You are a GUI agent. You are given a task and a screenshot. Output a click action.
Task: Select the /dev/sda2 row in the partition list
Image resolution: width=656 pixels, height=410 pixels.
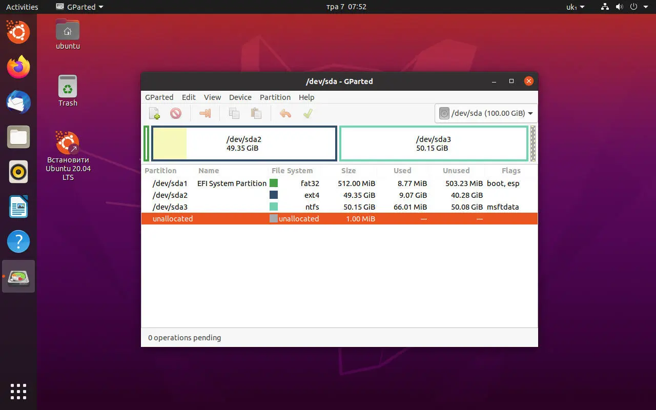tap(339, 195)
